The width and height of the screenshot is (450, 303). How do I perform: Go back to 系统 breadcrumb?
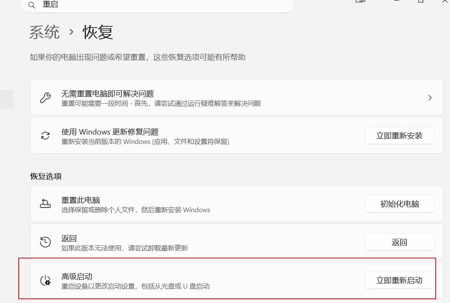tap(44, 32)
